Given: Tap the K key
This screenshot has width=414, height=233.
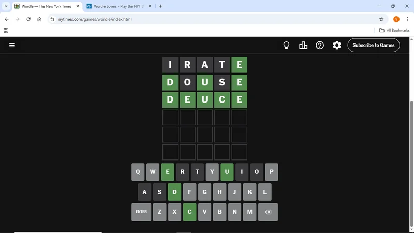Looking at the screenshot, I should (250, 192).
